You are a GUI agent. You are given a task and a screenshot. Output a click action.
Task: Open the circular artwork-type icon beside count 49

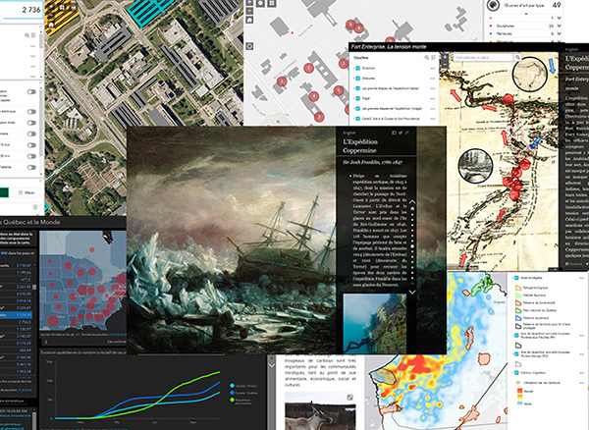[492, 5]
